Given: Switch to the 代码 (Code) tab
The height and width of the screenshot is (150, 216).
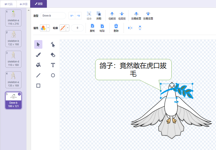Looking at the screenshot, I should click(8, 4).
